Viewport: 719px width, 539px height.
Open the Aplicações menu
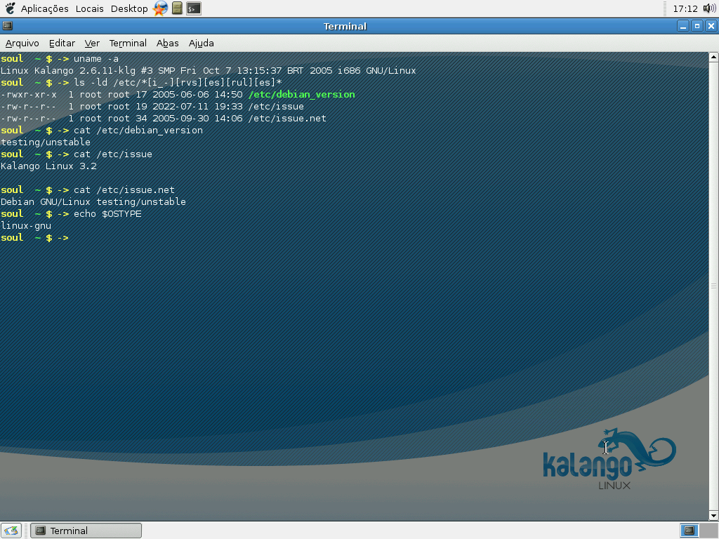pos(44,8)
